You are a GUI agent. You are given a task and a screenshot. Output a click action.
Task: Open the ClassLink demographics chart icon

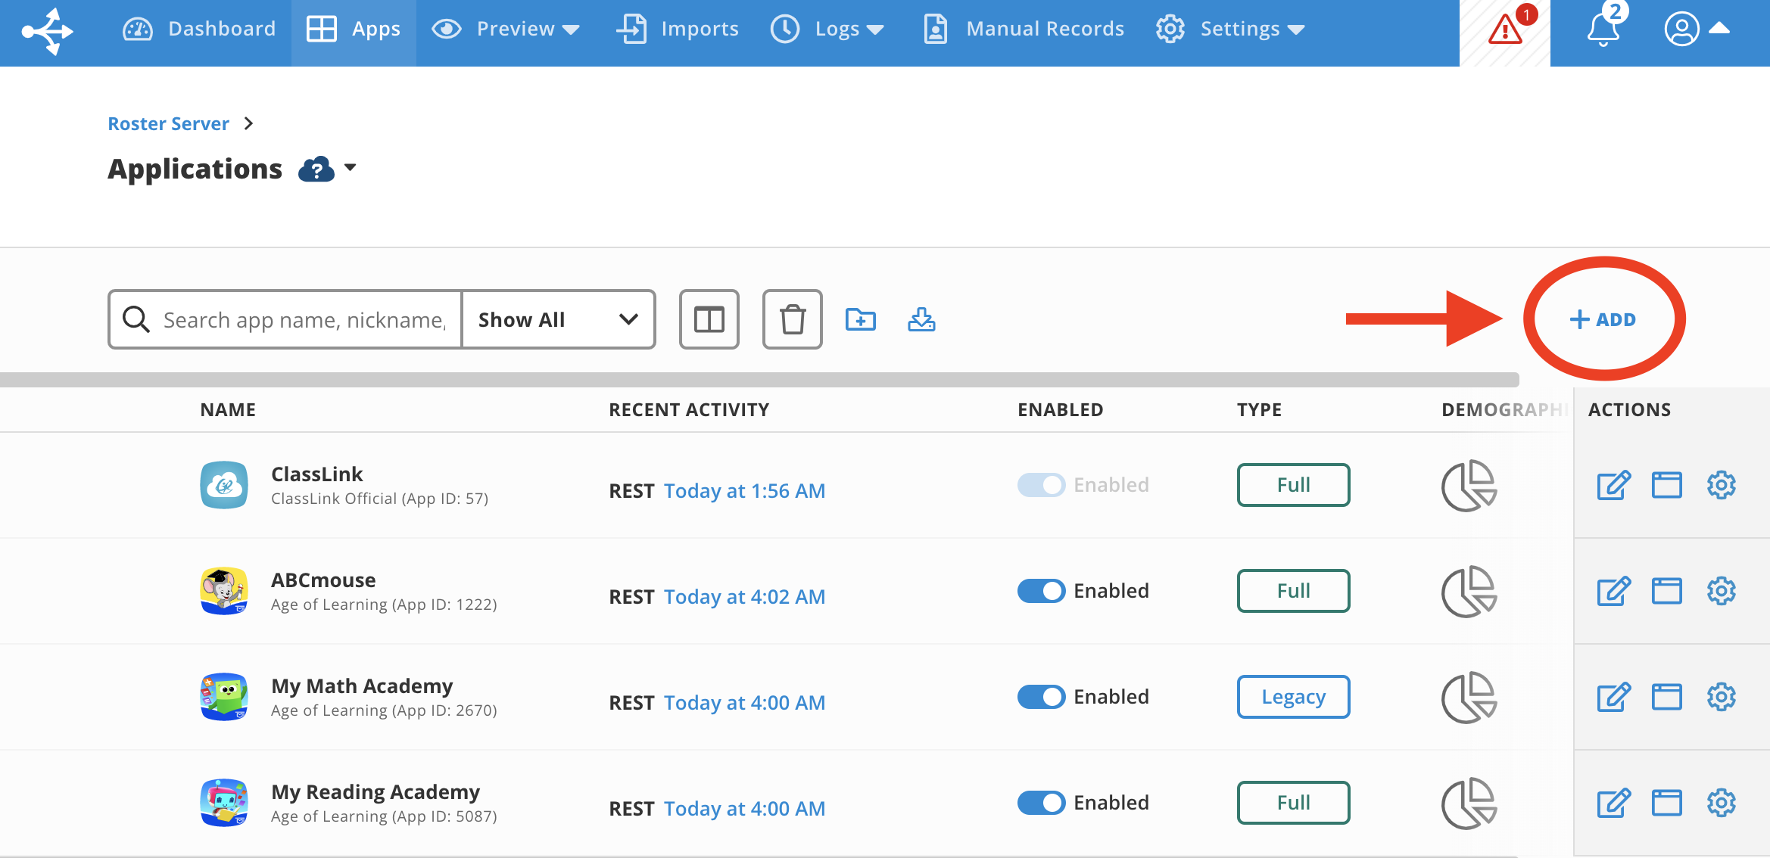pos(1469,485)
